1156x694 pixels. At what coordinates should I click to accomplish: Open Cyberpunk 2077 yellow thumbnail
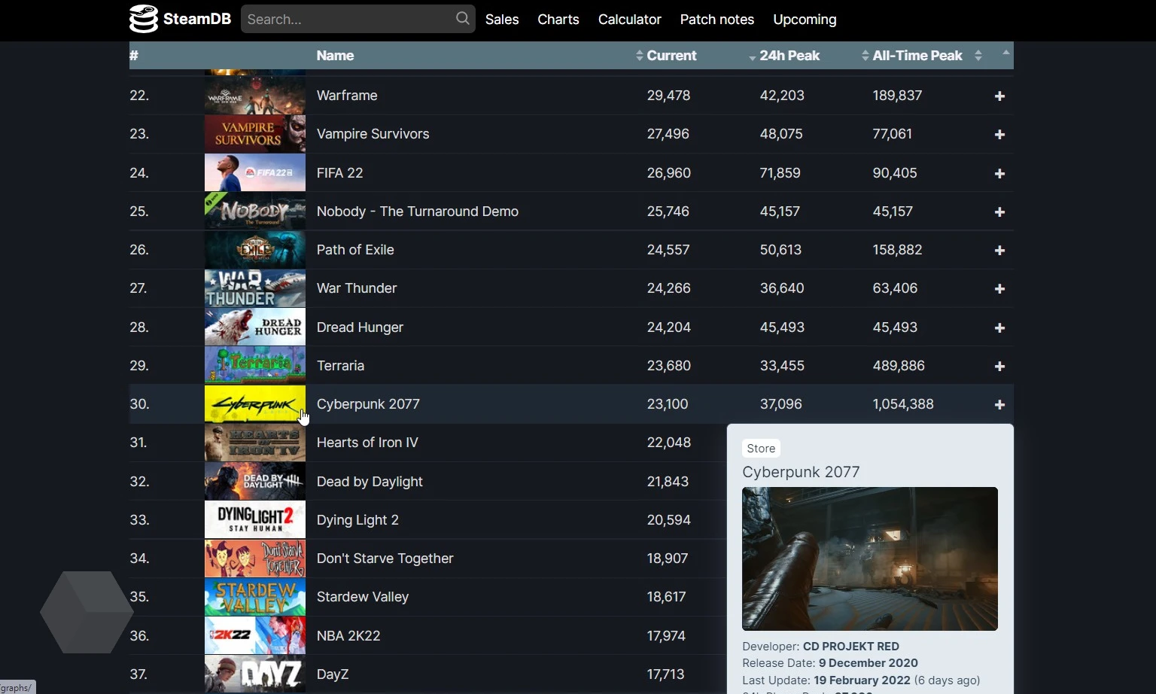tap(255, 404)
